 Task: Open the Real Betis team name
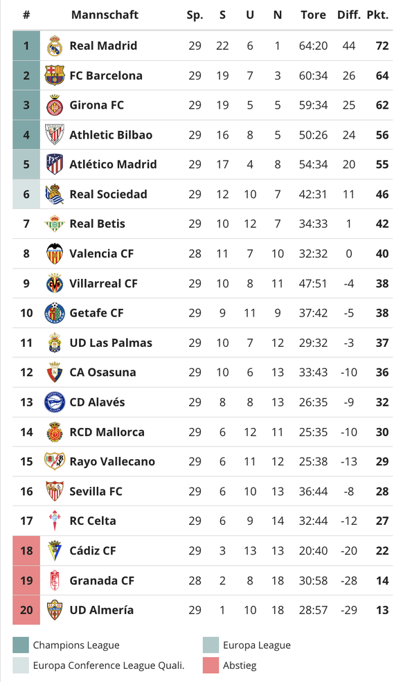(98, 224)
